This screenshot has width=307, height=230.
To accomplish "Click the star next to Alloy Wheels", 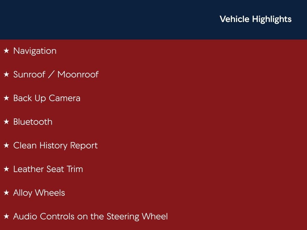I will pos(6,193).
